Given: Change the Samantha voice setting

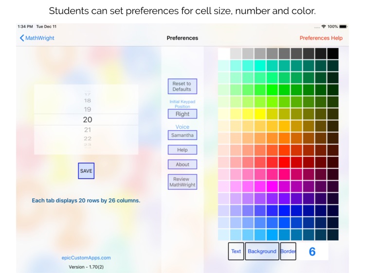Looking at the screenshot, I should [x=182, y=136].
